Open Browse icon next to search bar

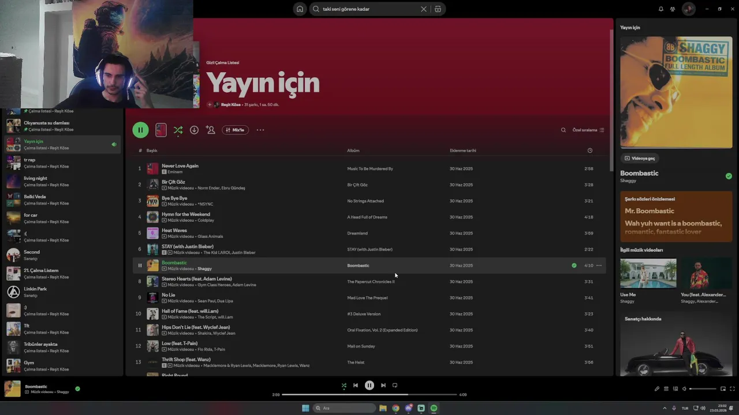(438, 9)
